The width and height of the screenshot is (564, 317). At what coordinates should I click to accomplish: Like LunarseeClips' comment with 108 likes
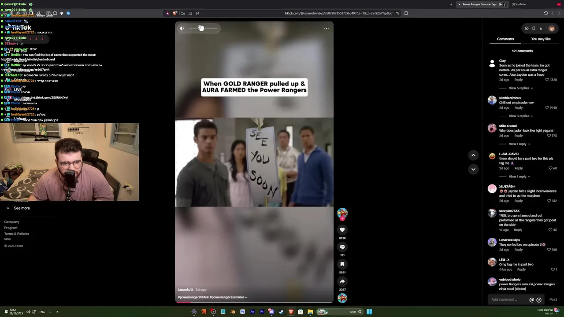point(549,250)
